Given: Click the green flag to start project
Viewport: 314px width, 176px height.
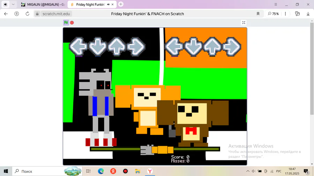Looking at the screenshot, I should pyautogui.click(x=66, y=23).
